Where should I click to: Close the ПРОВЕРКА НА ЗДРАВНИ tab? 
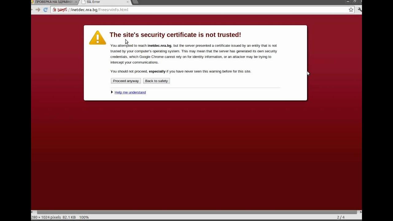76,2
